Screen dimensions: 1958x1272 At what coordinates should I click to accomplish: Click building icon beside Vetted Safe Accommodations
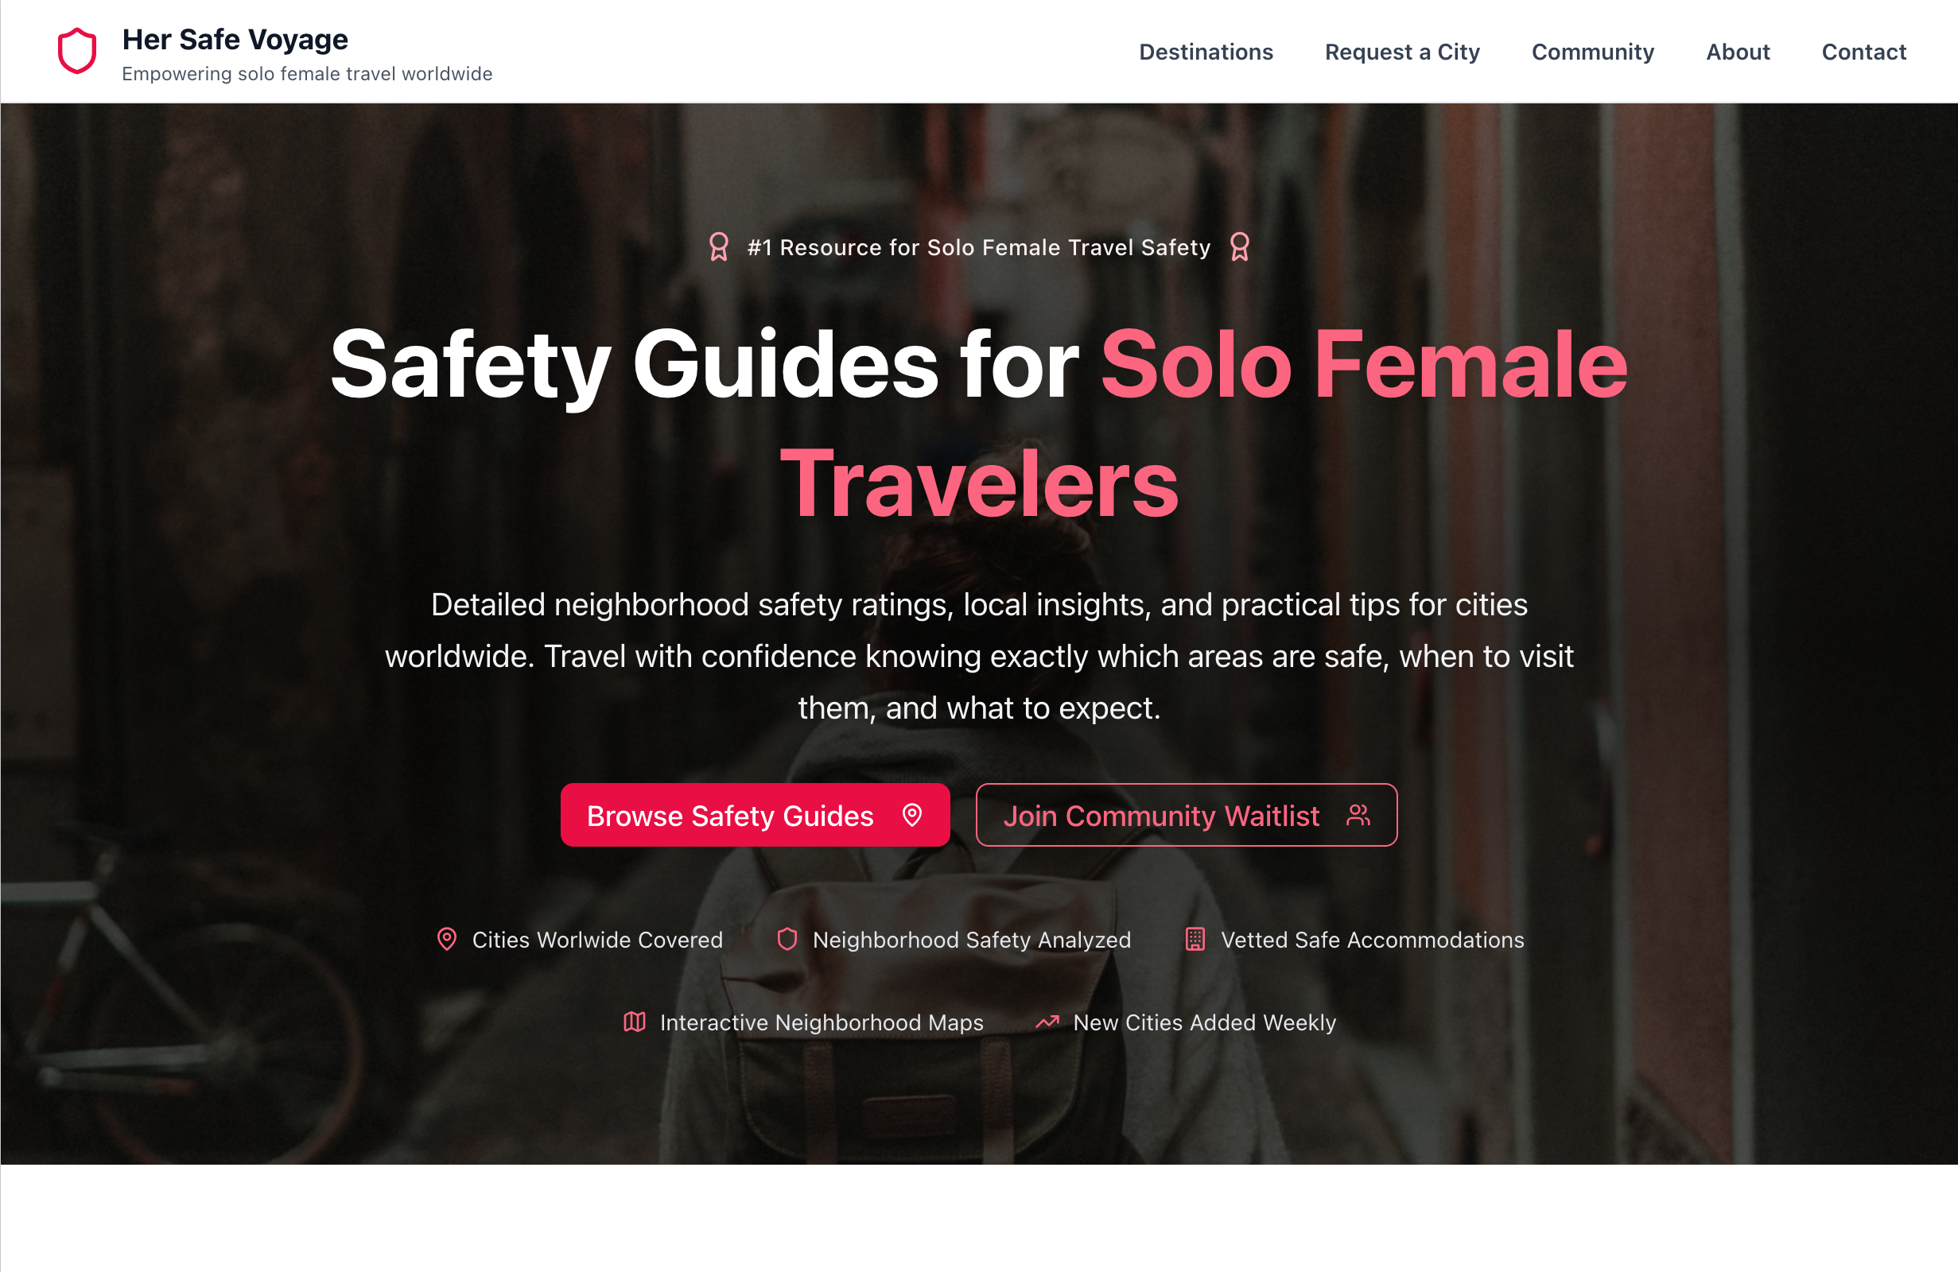pyautogui.click(x=1195, y=939)
